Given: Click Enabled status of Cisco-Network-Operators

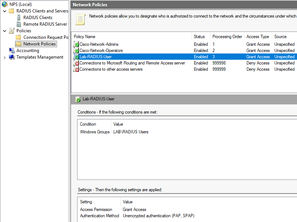Looking at the screenshot, I should click(201, 51).
